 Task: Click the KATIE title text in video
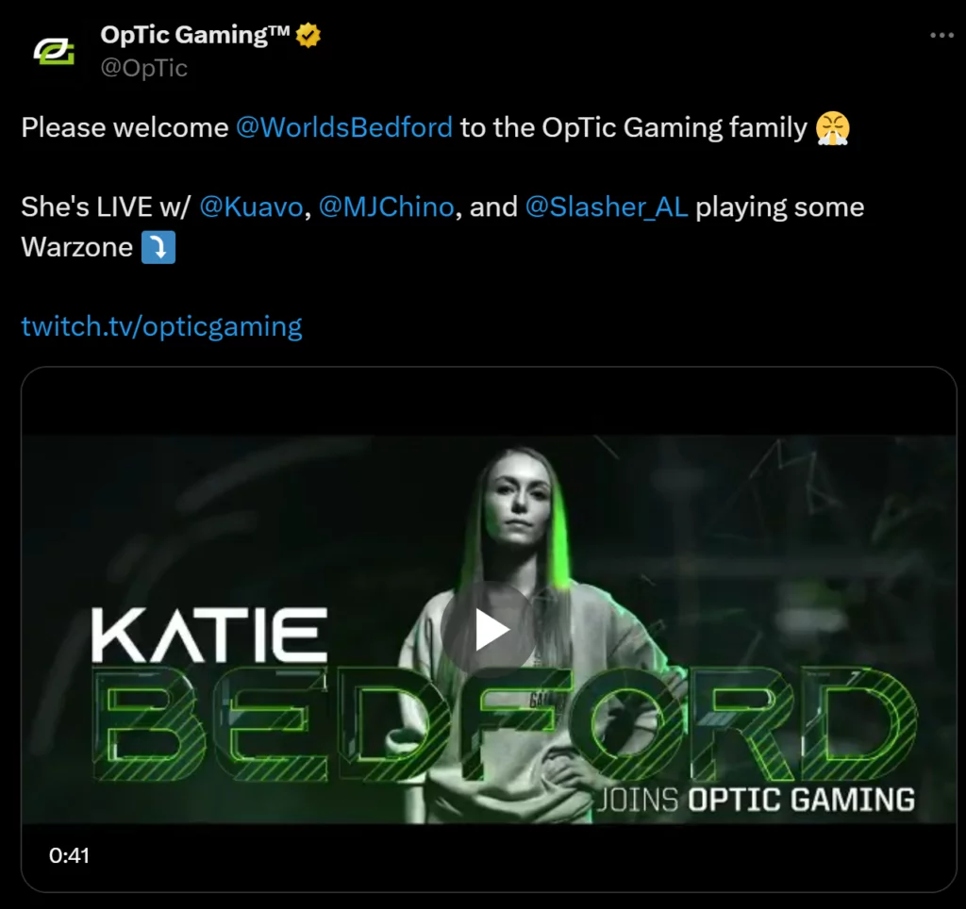point(208,635)
